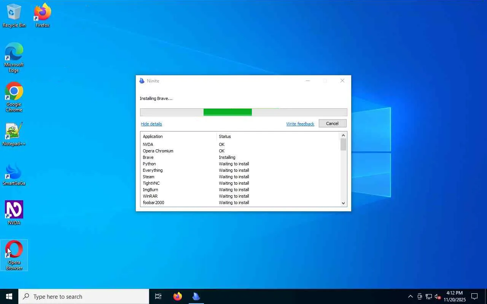
Task: Select the Brave row in the list
Action: click(x=240, y=157)
